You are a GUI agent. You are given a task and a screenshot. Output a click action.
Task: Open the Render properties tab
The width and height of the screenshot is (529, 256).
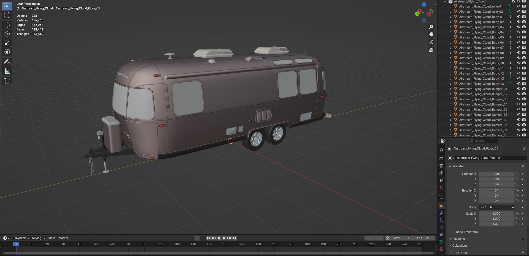(441, 158)
